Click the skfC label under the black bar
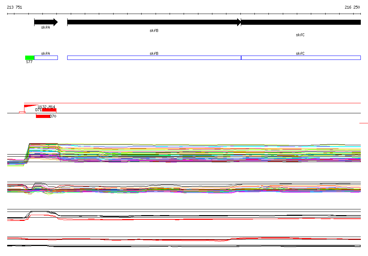 coord(300,35)
